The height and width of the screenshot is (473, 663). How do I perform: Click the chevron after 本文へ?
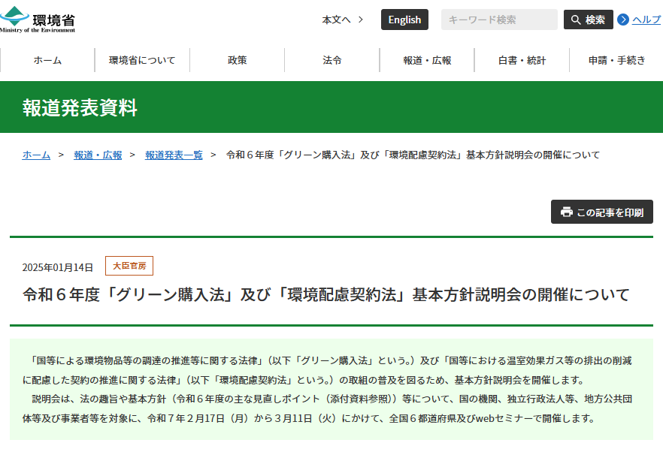[x=360, y=20]
